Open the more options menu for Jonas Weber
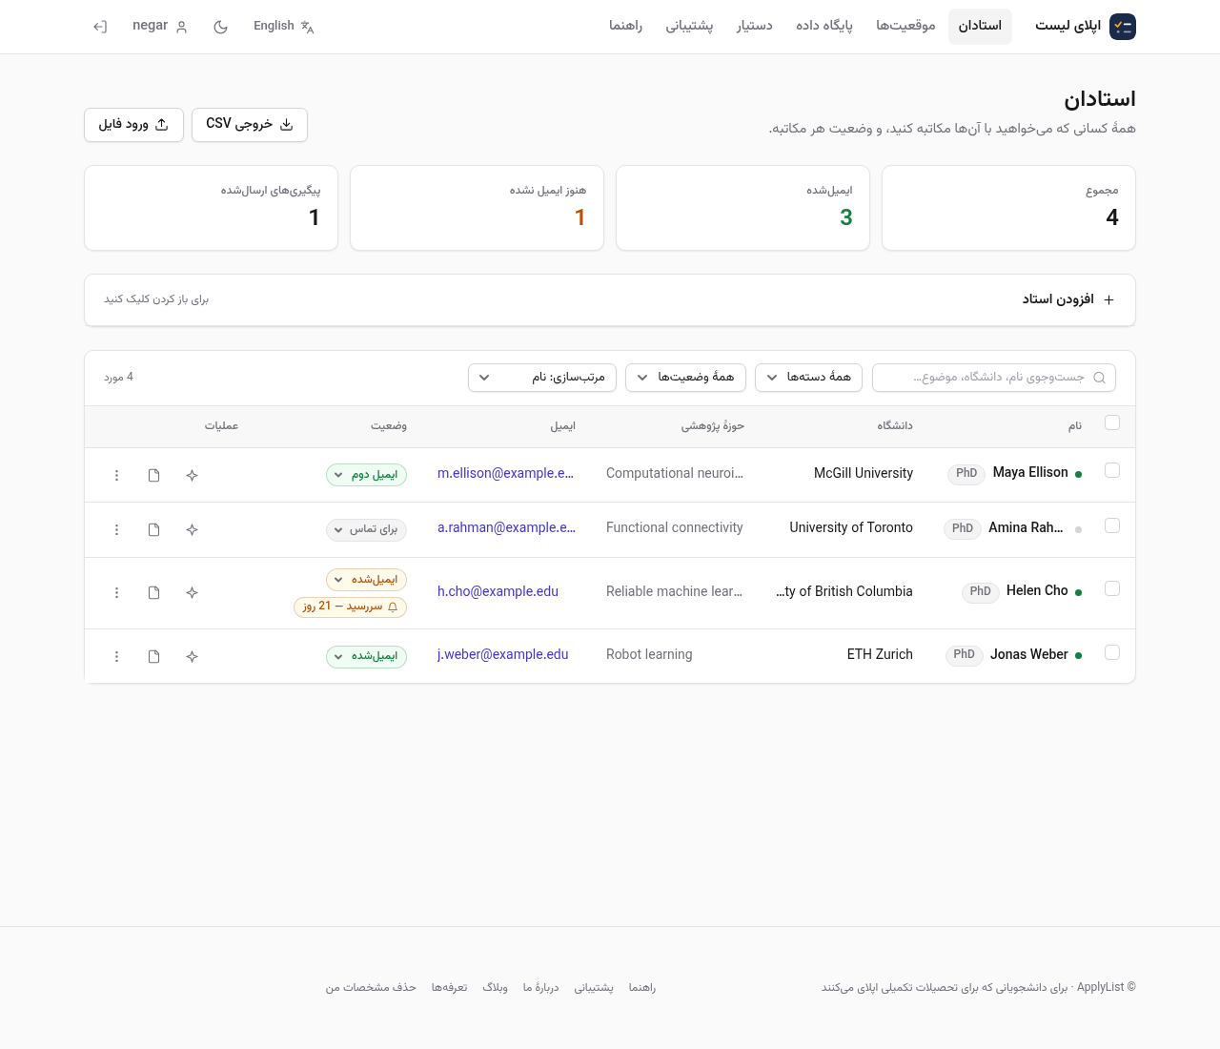 click(117, 656)
